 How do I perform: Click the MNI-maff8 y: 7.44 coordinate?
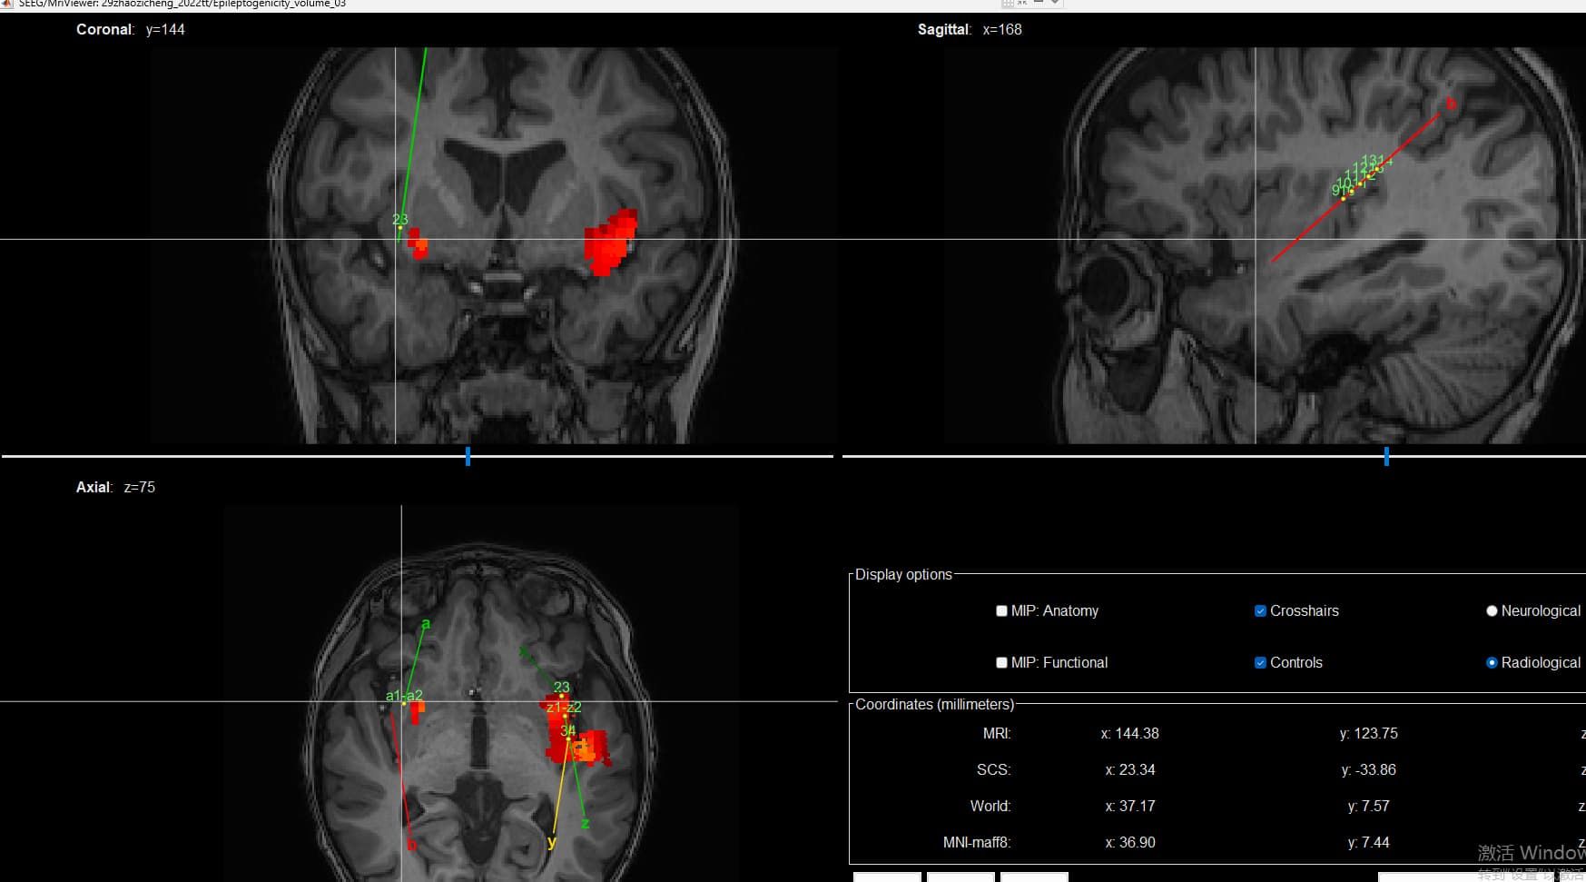coord(1368,843)
